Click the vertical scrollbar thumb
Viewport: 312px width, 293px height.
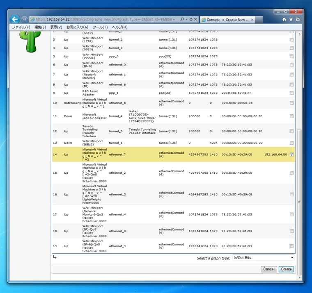pos(299,202)
